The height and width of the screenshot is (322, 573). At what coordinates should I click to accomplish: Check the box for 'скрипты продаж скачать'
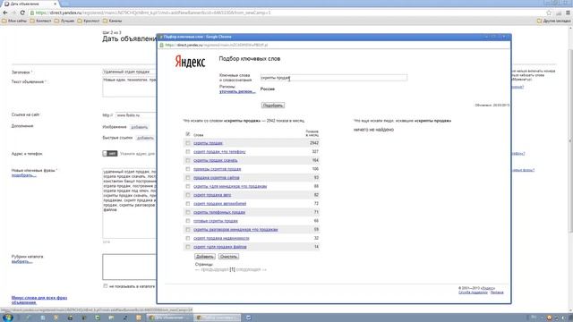coord(188,160)
